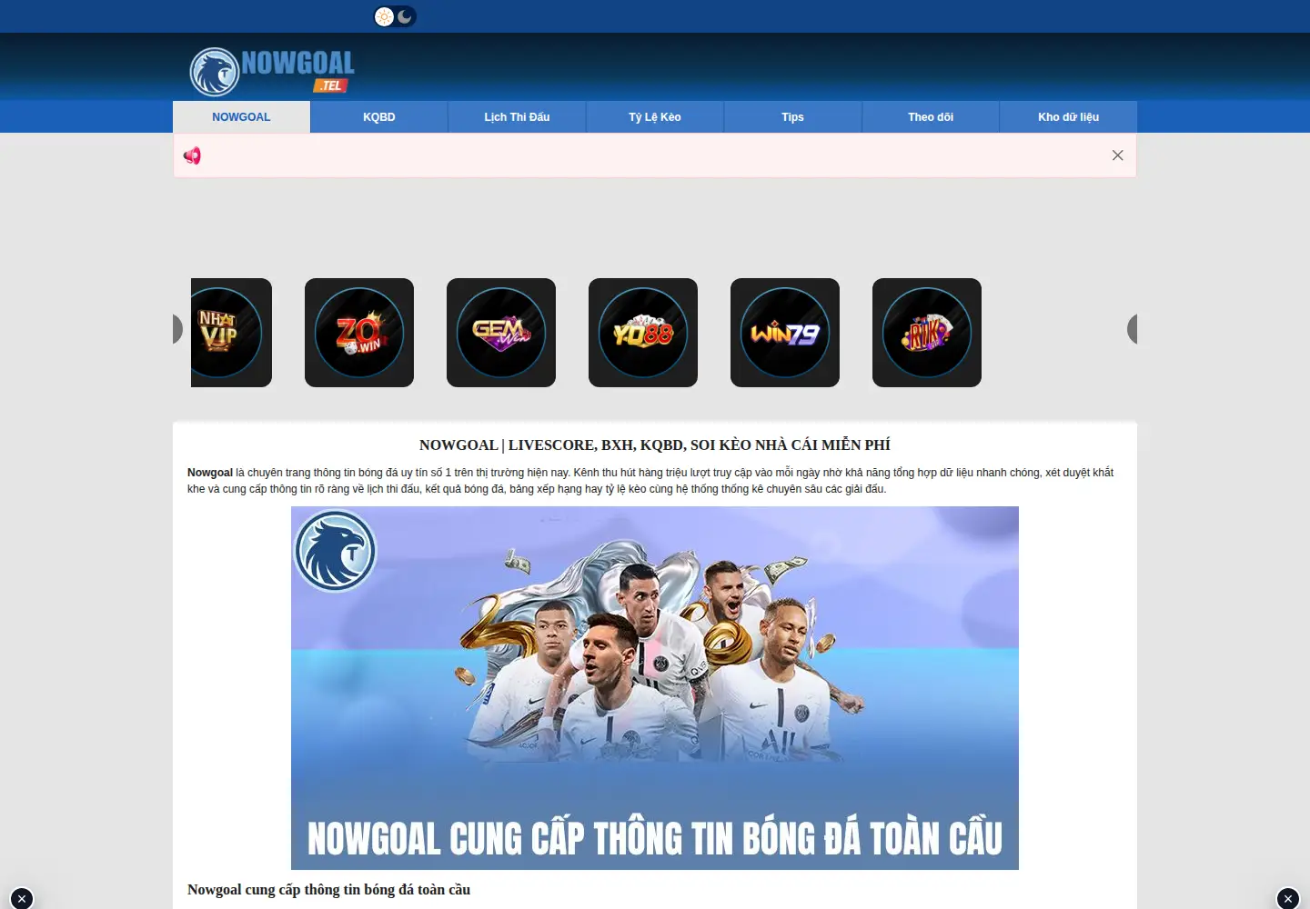Click the megaphone announcement icon
Image resolution: width=1310 pixels, height=909 pixels.
click(192, 155)
